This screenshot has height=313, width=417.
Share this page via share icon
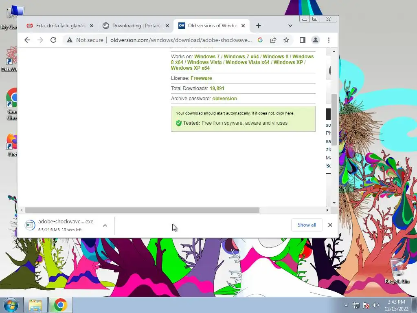click(273, 40)
